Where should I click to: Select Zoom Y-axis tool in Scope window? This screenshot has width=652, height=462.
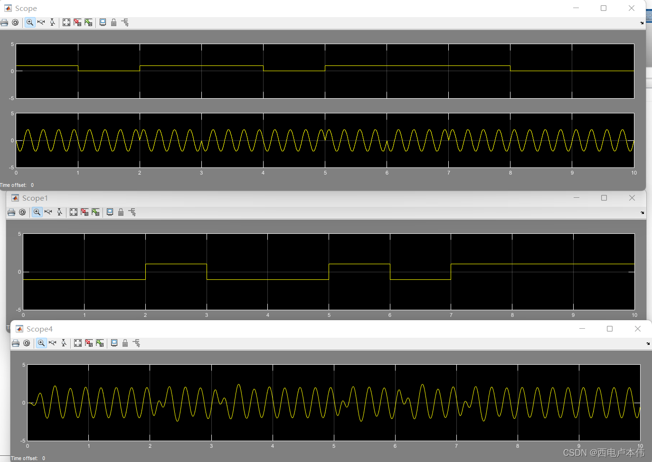(x=52, y=22)
